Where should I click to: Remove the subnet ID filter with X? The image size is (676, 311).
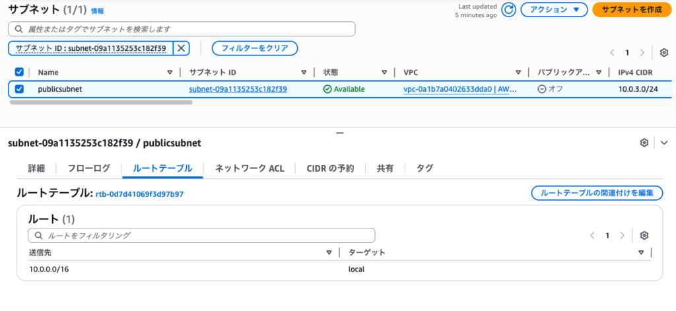(x=182, y=48)
